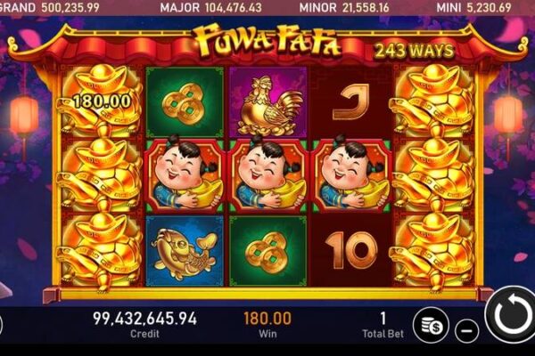Image resolution: width=535 pixels, height=356 pixels.
Task: Click the golden koi fish symbol
Action: [x=185, y=251]
